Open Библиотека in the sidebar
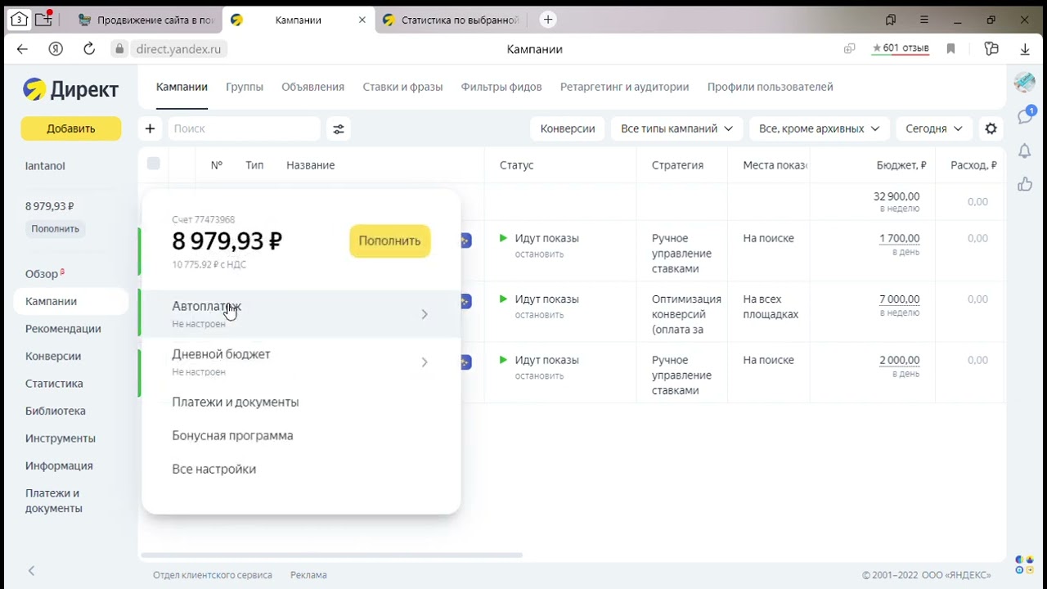Screen dimensions: 1047x589 click(55, 411)
